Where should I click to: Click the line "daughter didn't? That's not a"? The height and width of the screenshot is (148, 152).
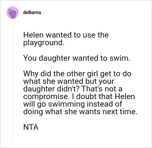(x=73, y=89)
